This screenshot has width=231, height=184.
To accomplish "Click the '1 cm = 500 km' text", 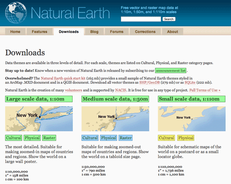I will (94, 174).
